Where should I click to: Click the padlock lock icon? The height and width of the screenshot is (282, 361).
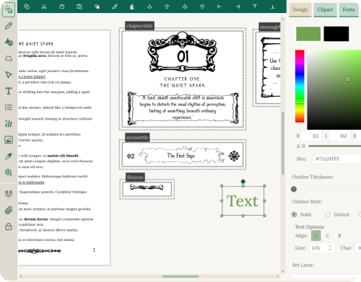click(9, 226)
